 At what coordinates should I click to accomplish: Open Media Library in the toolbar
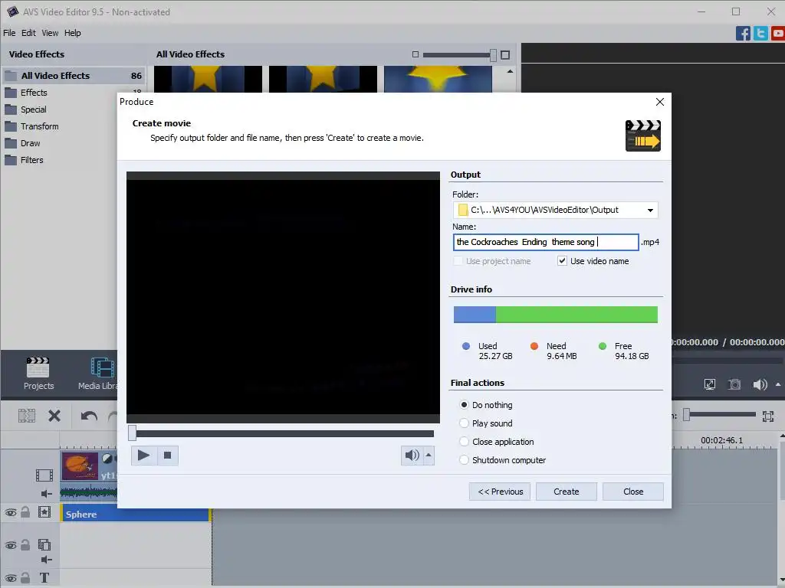pyautogui.click(x=98, y=374)
